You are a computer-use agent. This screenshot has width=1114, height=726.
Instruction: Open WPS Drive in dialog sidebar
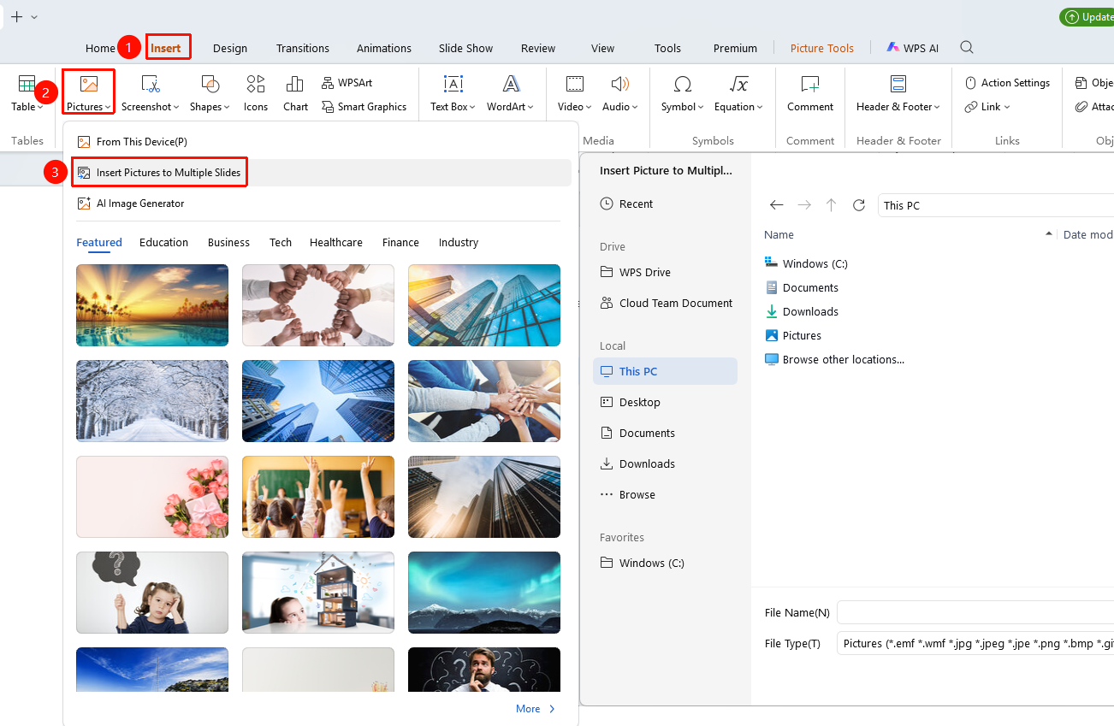tap(636, 272)
